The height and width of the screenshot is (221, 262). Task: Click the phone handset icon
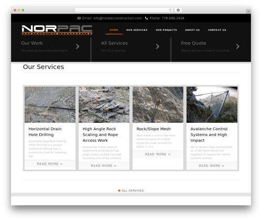pos(146,18)
